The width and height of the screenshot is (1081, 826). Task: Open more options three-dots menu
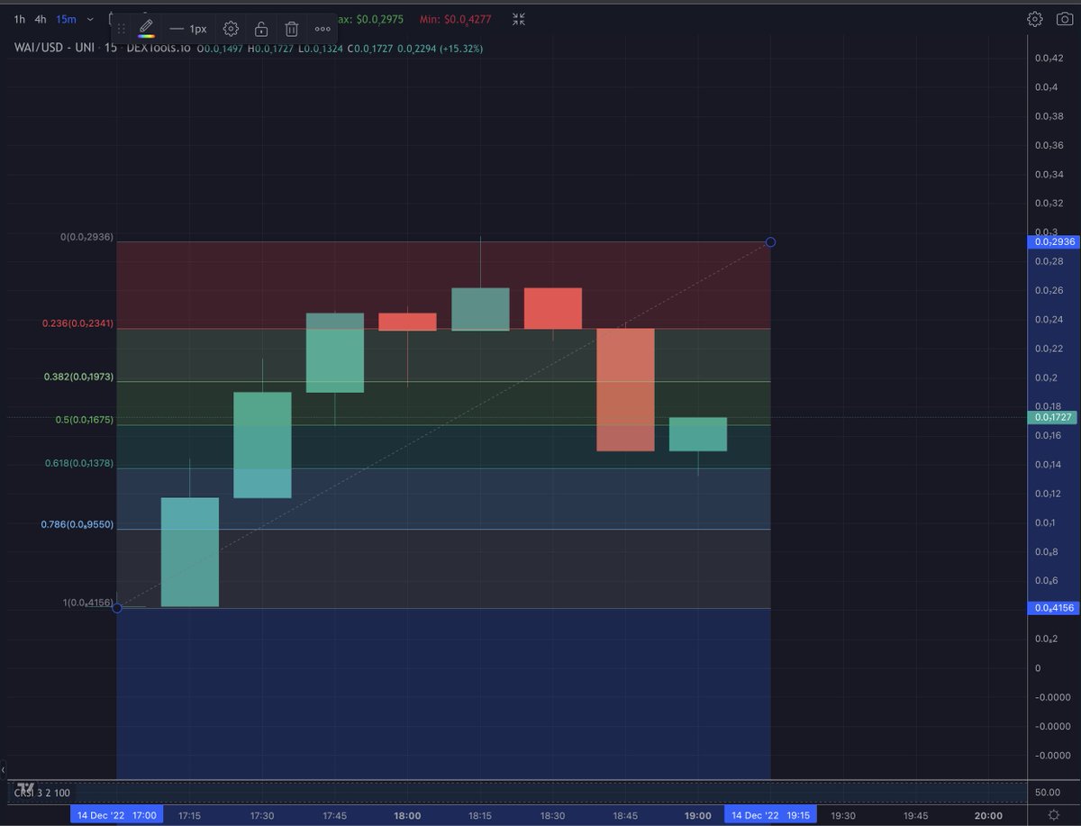pos(322,29)
